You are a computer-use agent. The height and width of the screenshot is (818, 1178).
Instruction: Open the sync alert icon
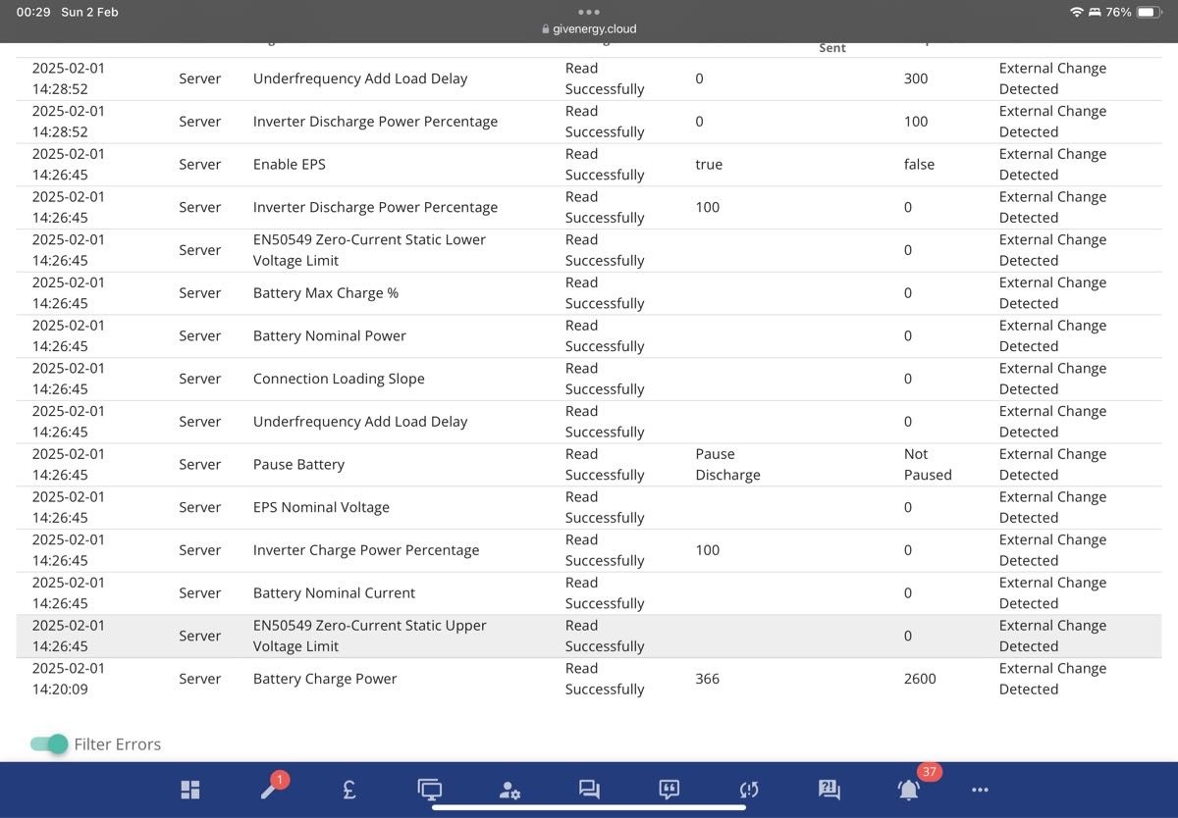(x=749, y=790)
